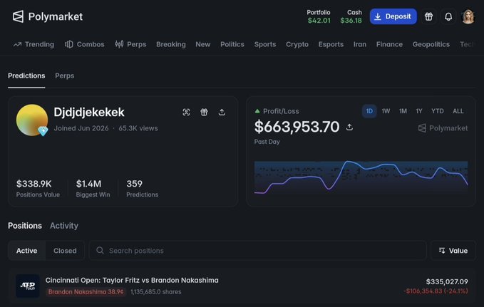Click the Polymarket logo icon

[x=18, y=16]
